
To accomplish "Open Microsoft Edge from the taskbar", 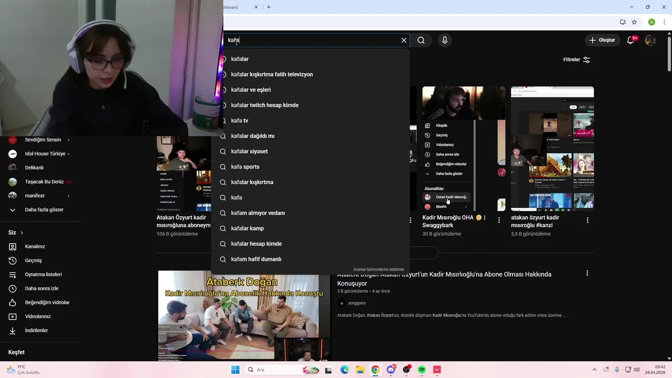I will click(344, 370).
